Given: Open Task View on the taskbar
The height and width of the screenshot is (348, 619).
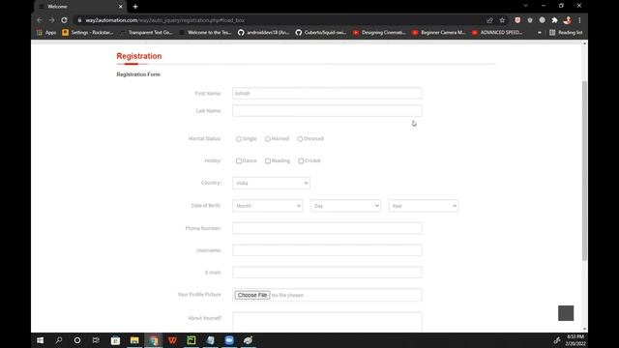Looking at the screenshot, I should [x=96, y=340].
